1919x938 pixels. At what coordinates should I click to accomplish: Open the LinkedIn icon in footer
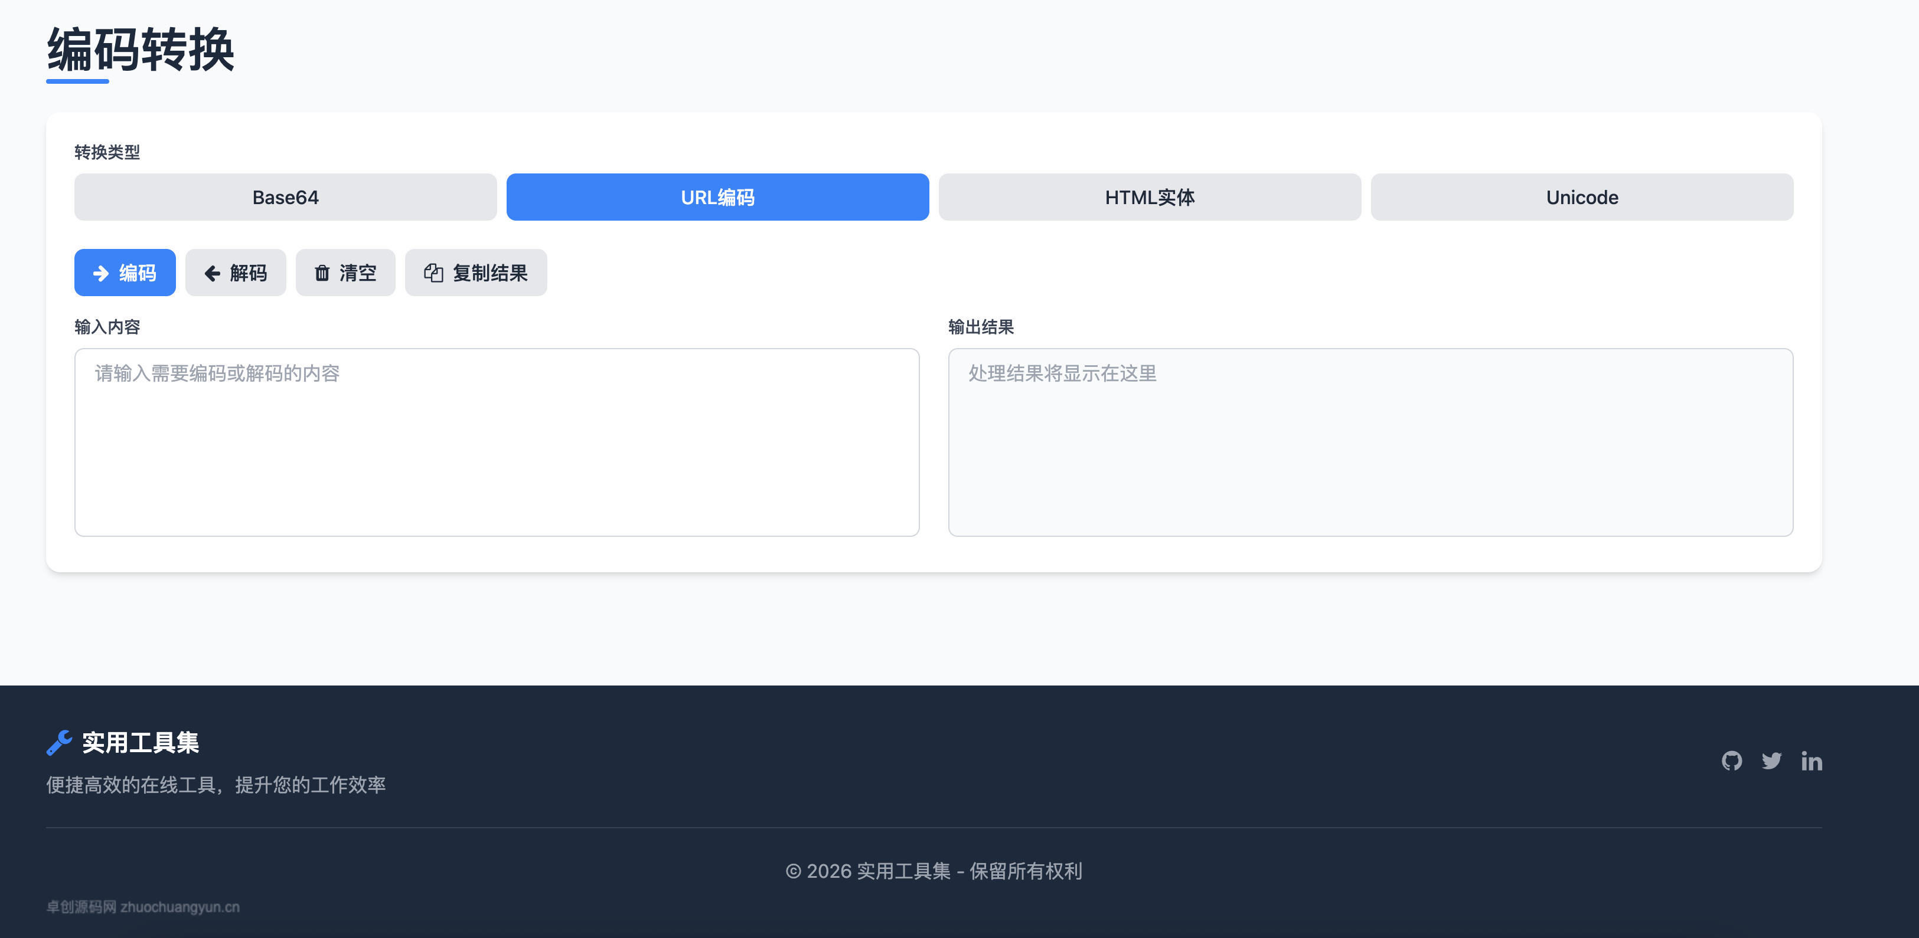1812,761
